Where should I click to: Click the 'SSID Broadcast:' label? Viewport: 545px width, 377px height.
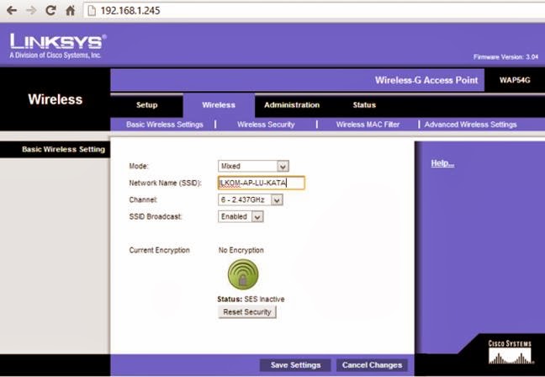pyautogui.click(x=156, y=216)
